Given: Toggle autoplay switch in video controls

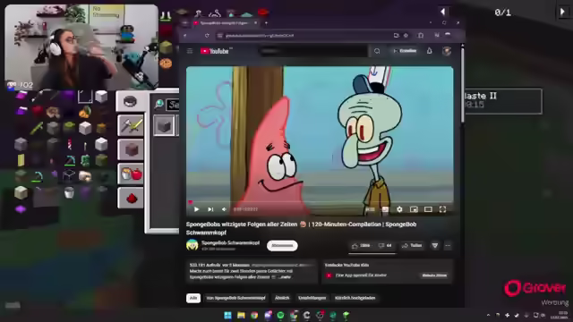Looking at the screenshot, I should click(370, 209).
